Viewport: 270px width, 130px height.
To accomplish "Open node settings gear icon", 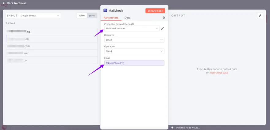I will [x=164, y=17].
